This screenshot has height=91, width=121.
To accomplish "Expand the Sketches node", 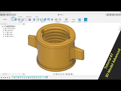I will pyautogui.click(x=4, y=36).
